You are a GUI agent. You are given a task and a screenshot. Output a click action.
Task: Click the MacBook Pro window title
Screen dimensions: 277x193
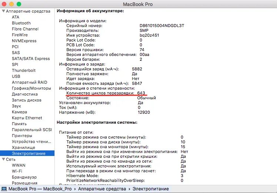coord(138,4)
